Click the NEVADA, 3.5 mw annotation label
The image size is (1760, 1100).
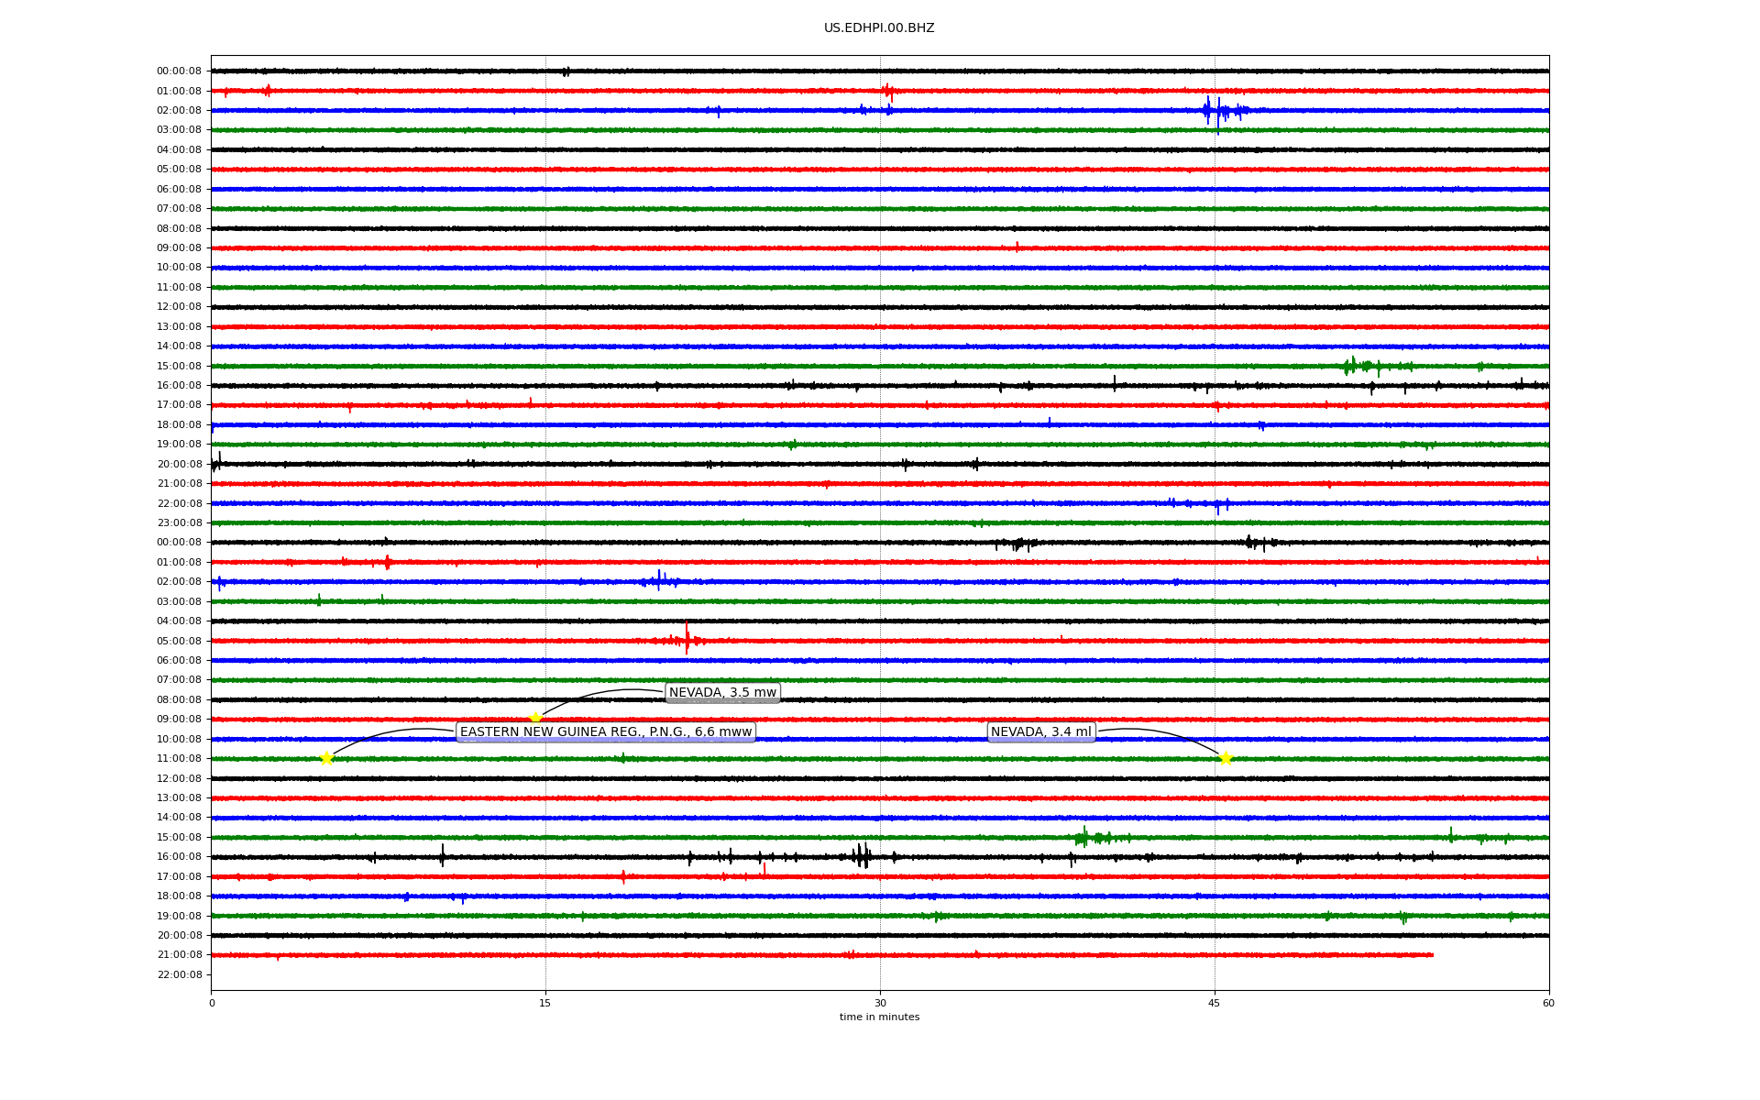(722, 693)
